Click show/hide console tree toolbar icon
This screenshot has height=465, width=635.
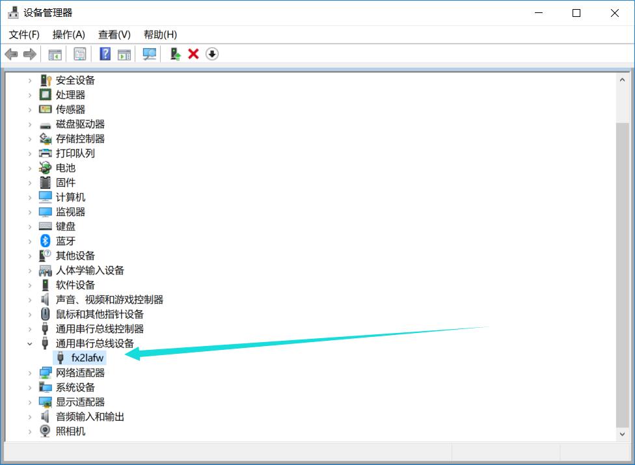[x=55, y=54]
